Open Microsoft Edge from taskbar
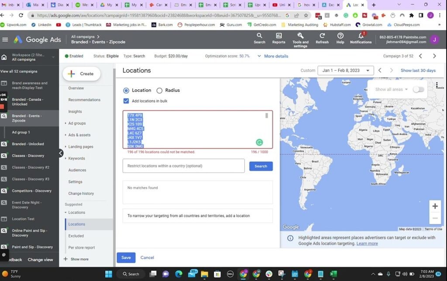This screenshot has height=281, width=447. [x=179, y=274]
